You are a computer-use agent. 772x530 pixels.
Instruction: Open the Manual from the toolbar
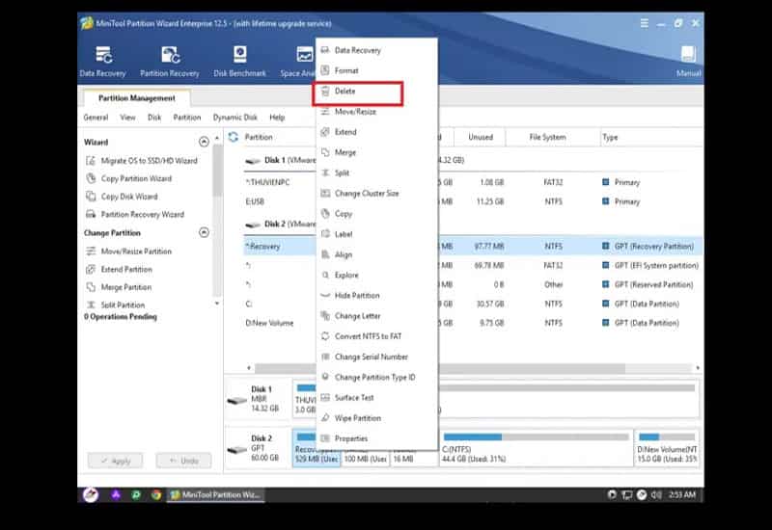point(688,62)
